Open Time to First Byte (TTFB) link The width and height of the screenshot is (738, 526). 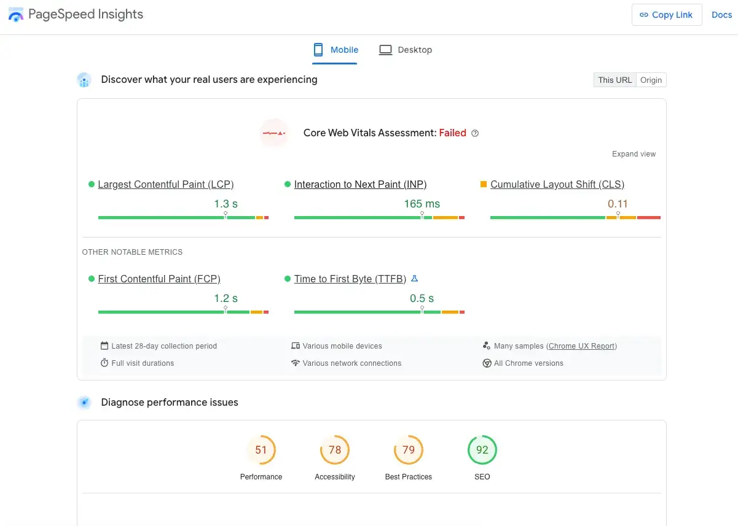click(350, 279)
